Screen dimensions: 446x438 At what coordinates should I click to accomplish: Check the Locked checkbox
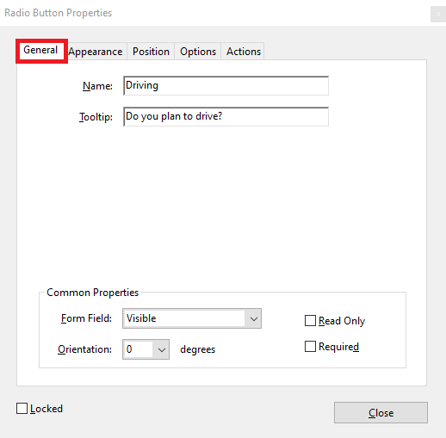click(x=22, y=409)
